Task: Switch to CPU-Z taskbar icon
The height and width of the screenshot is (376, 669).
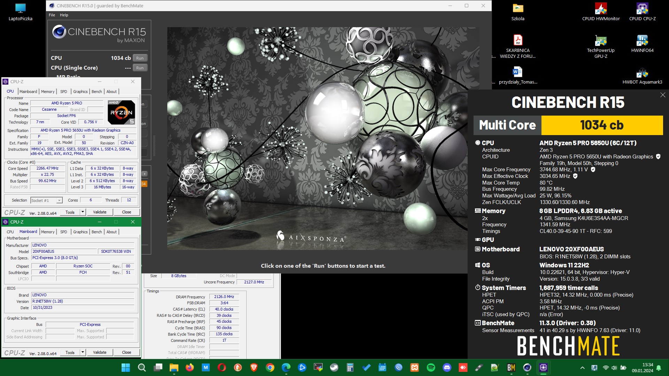Action: (543, 368)
